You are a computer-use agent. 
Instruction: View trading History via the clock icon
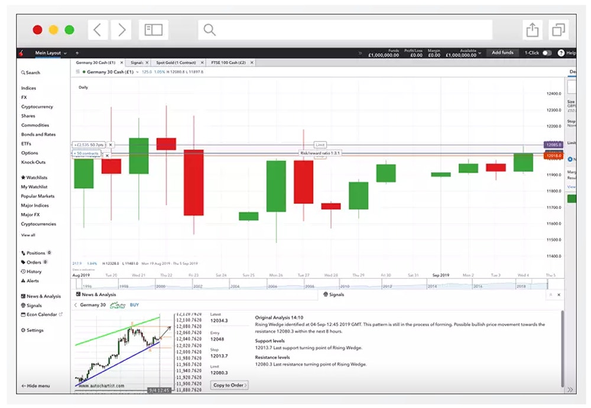point(24,271)
